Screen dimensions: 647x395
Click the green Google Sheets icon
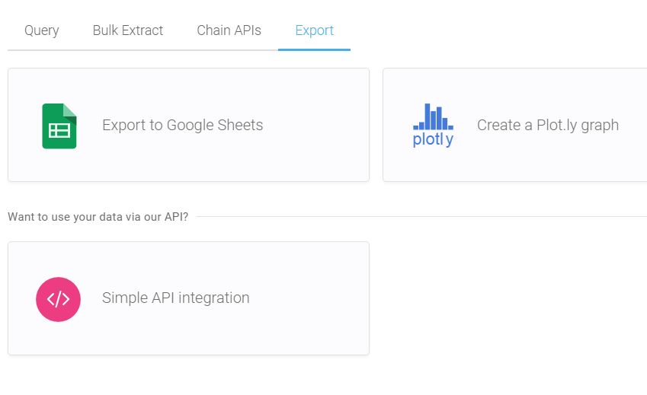[x=59, y=126]
